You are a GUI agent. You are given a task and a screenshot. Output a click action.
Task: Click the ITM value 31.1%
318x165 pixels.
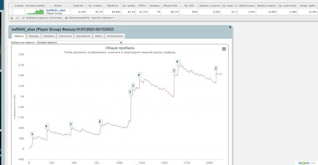143,12
